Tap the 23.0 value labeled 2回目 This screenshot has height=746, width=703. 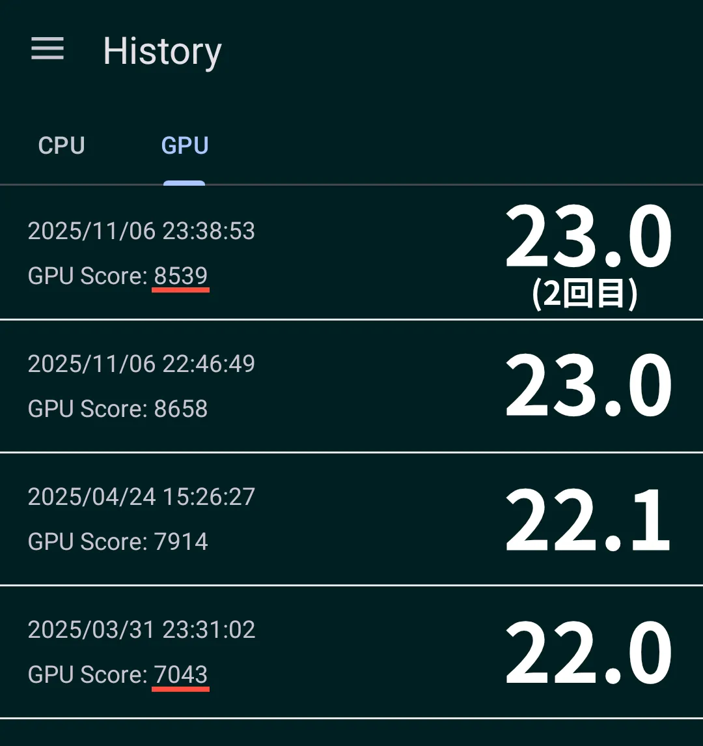[588, 237]
